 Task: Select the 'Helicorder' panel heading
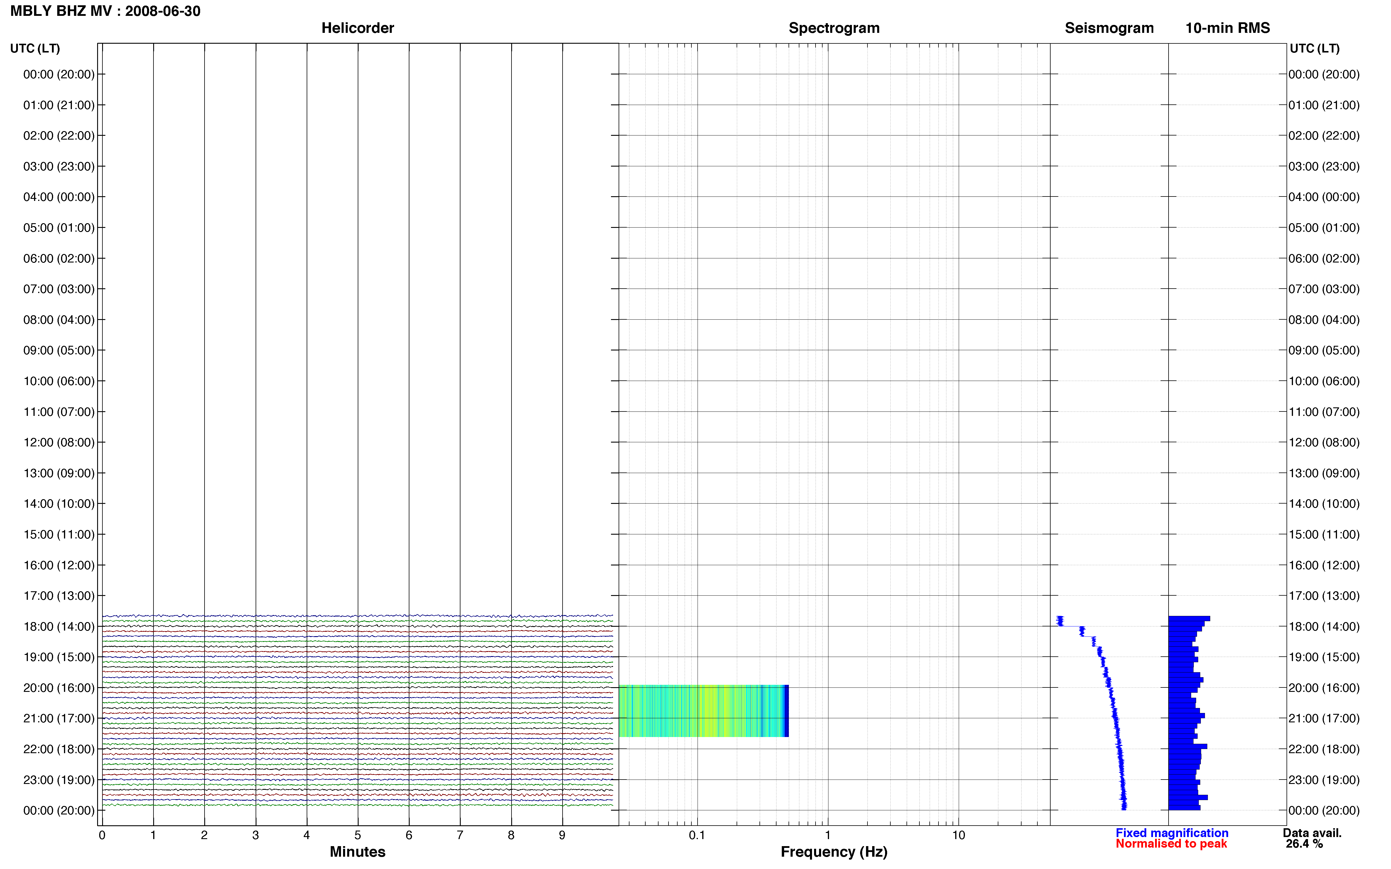[x=358, y=28]
